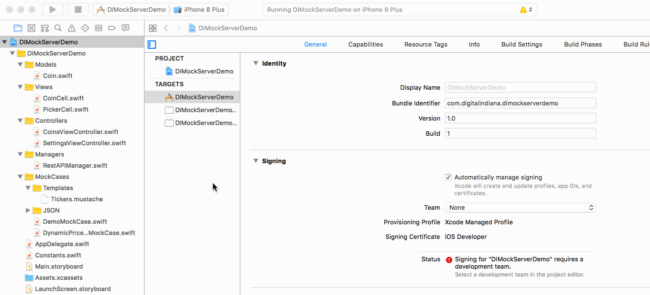The image size is (650, 295).
Task: Switch to the Build Settings tab
Action: tap(522, 44)
